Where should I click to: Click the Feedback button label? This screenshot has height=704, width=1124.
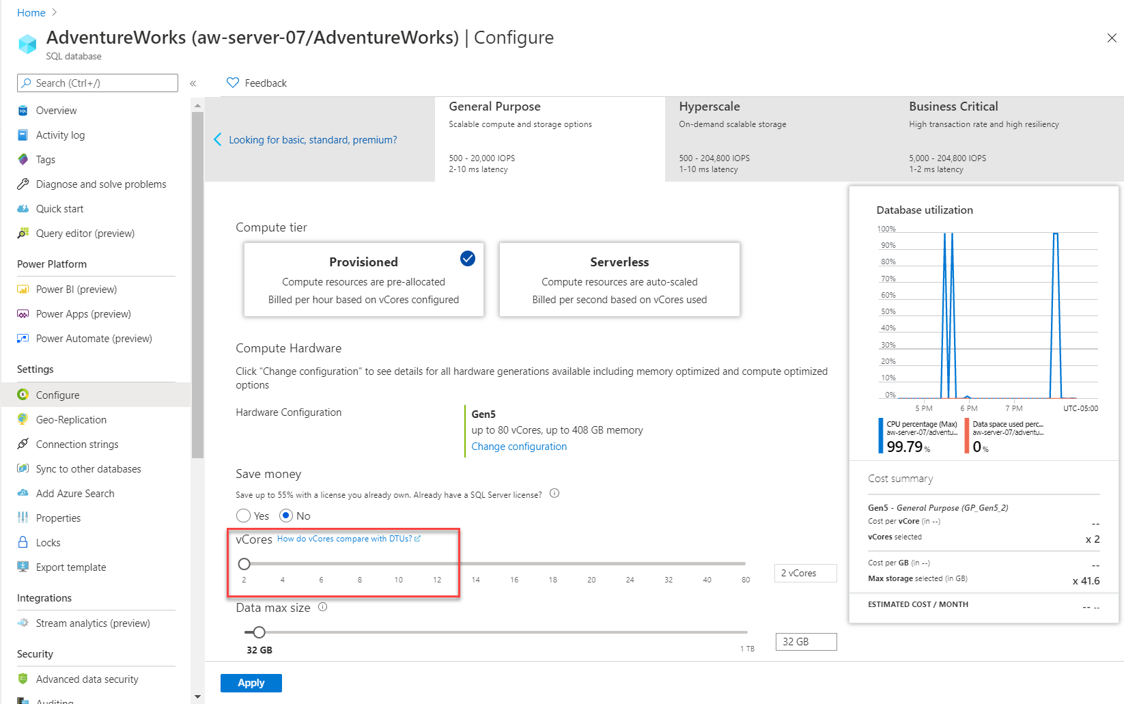pos(266,83)
